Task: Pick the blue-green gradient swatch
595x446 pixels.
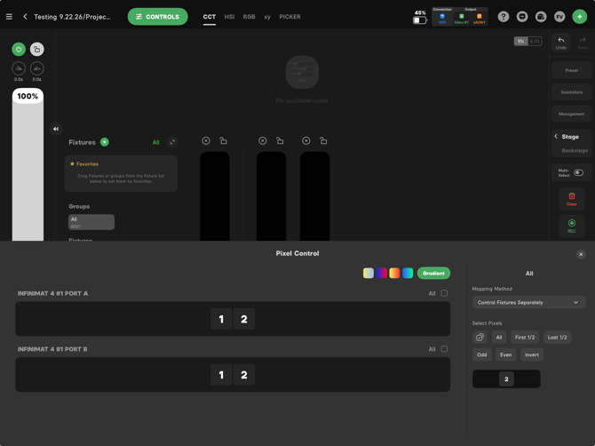Action: tap(408, 273)
